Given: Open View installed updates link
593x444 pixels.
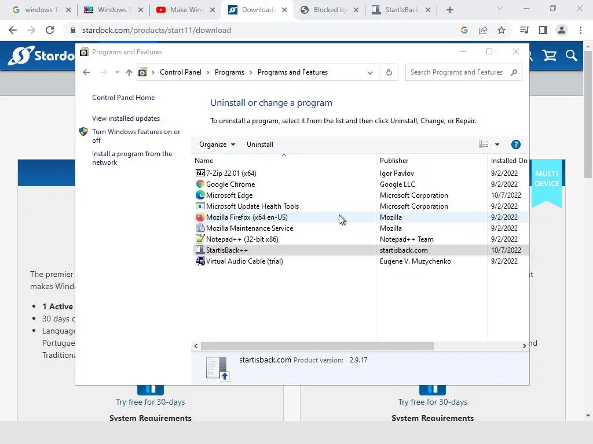Looking at the screenshot, I should (126, 118).
